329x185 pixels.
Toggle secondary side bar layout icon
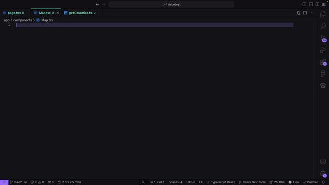pyautogui.click(x=318, y=4)
